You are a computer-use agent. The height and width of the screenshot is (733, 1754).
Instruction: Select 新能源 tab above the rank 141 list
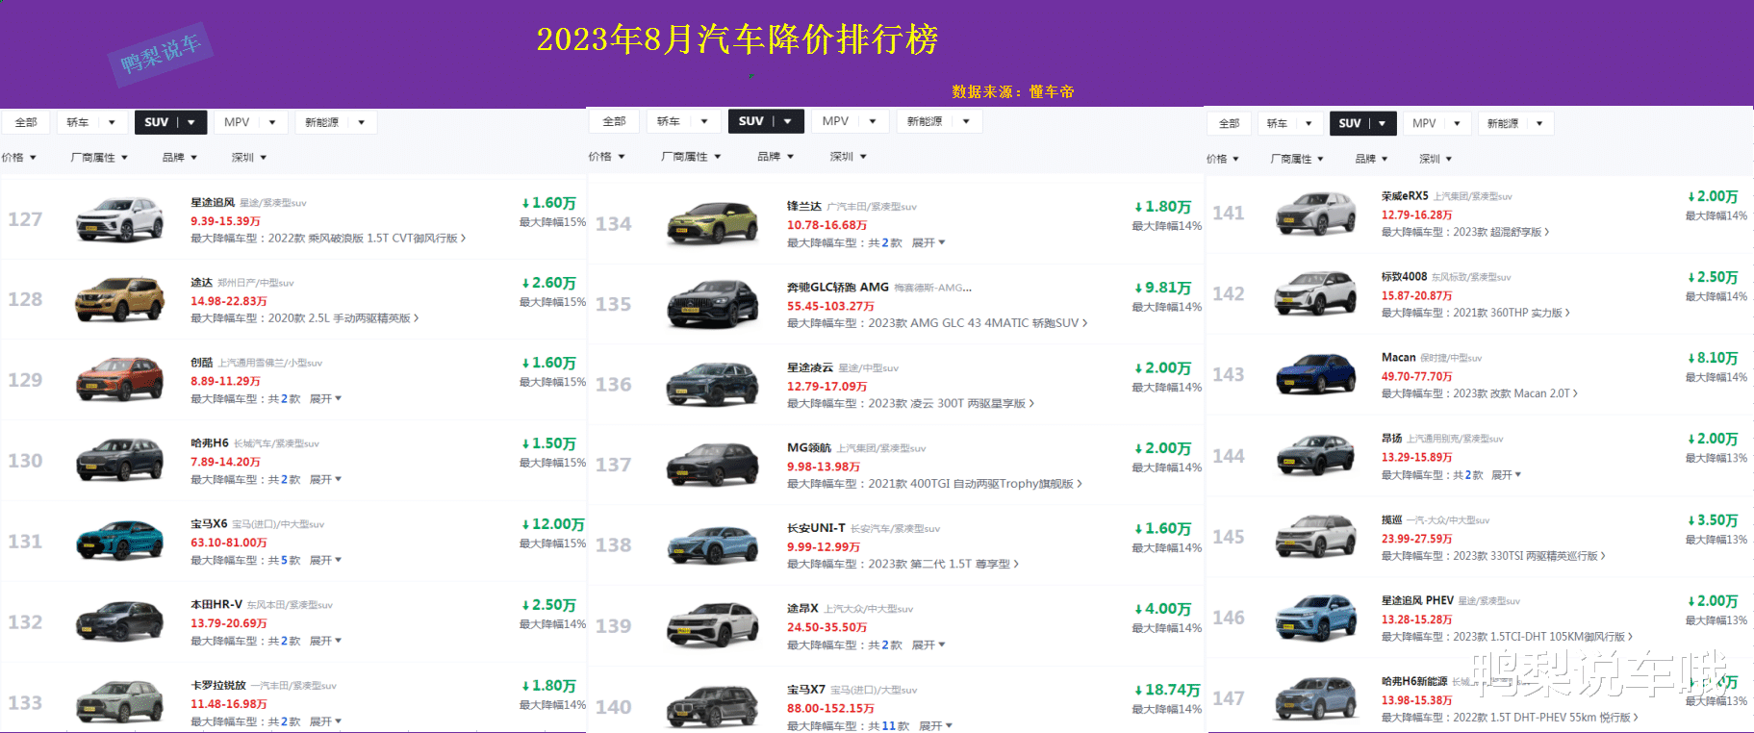(1515, 123)
